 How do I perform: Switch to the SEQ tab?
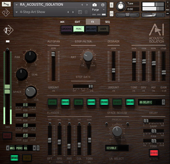(x=107, y=22)
